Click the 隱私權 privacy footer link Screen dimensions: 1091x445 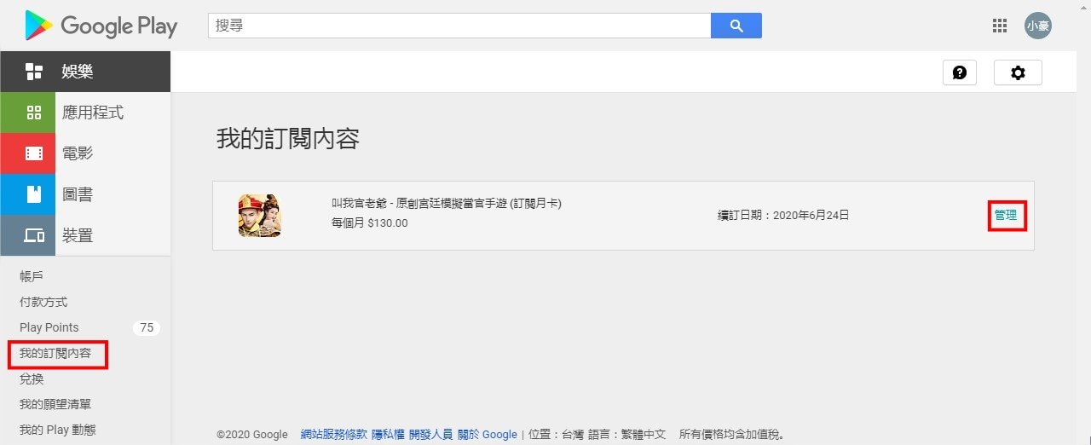pos(388,435)
